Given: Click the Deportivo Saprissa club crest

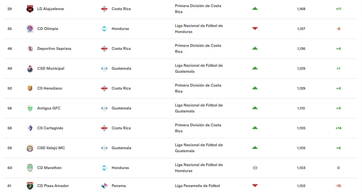Looking at the screenshot, I should point(30,49).
